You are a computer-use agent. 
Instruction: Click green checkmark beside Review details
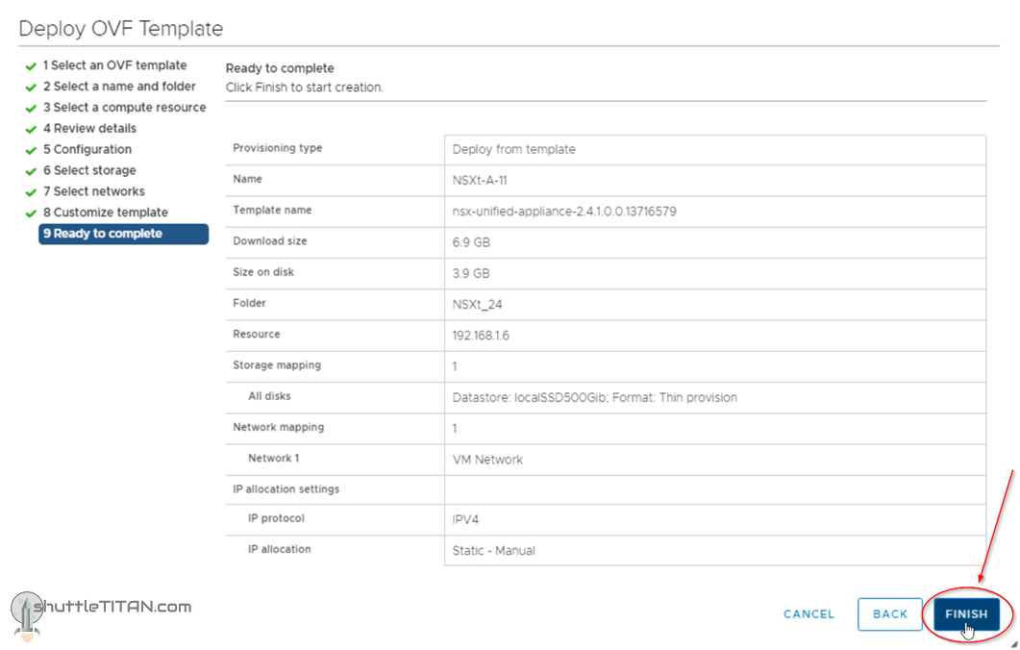(x=31, y=130)
